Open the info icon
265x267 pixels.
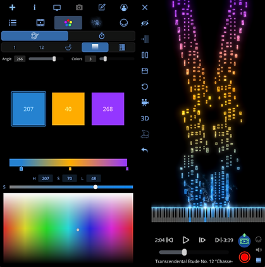(35, 8)
